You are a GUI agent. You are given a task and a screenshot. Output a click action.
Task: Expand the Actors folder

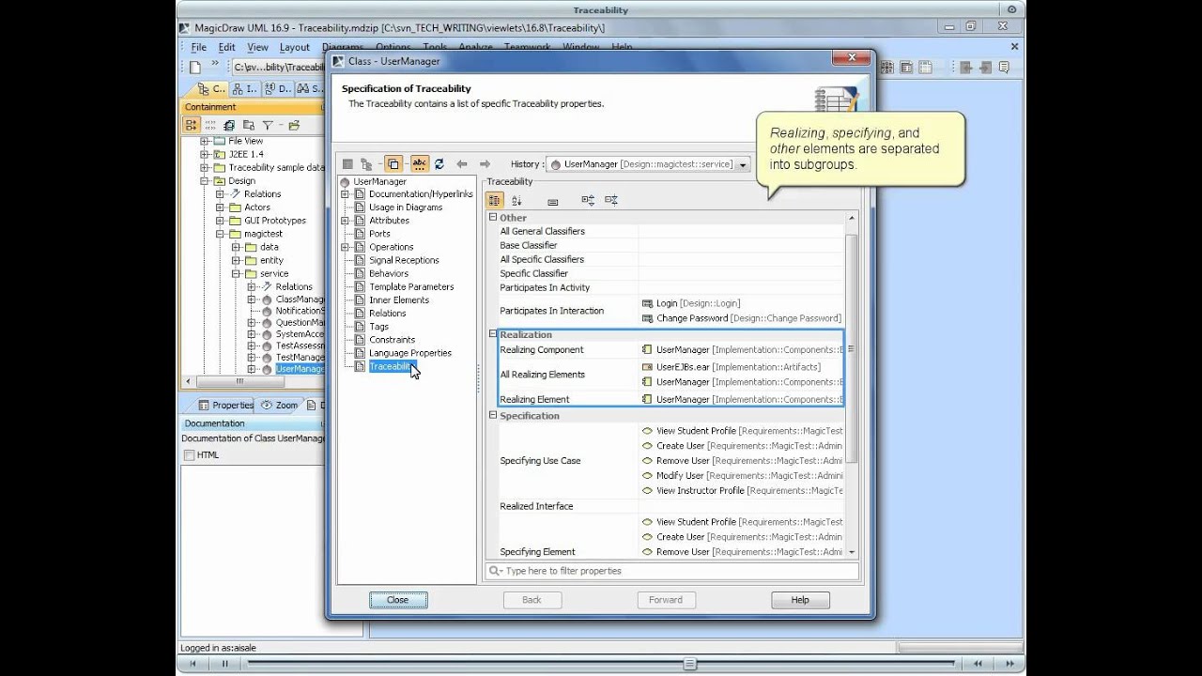click(220, 207)
